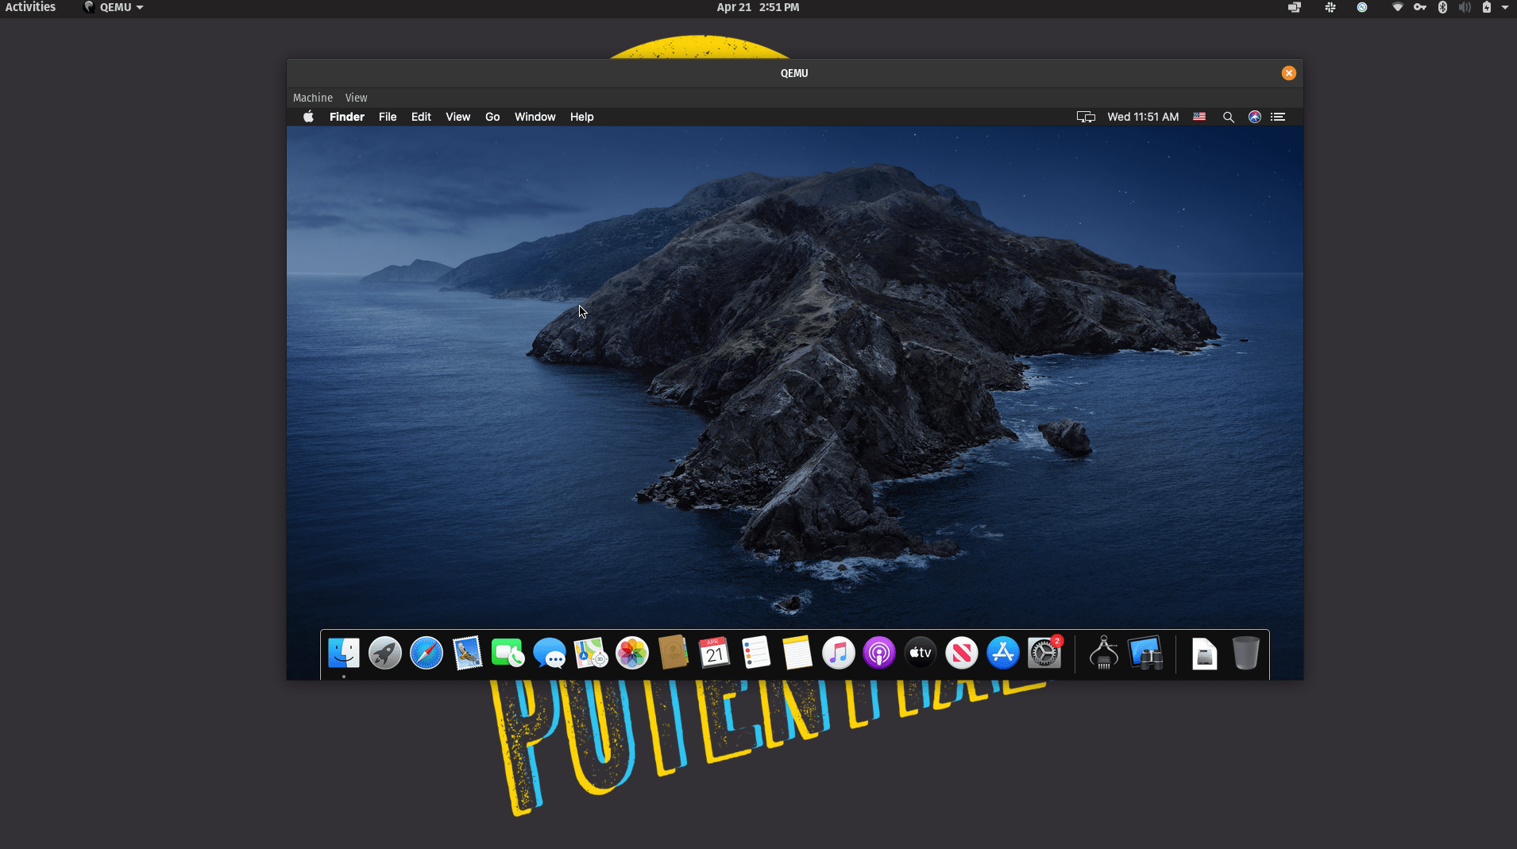Launch the Music app from the Dock
The height and width of the screenshot is (849, 1517).
tap(838, 653)
